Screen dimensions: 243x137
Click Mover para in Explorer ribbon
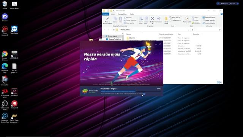[141, 21]
